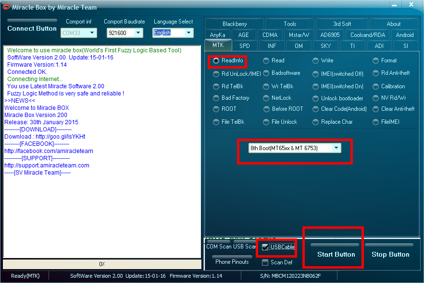Switch to the SPD tab

(x=244, y=46)
